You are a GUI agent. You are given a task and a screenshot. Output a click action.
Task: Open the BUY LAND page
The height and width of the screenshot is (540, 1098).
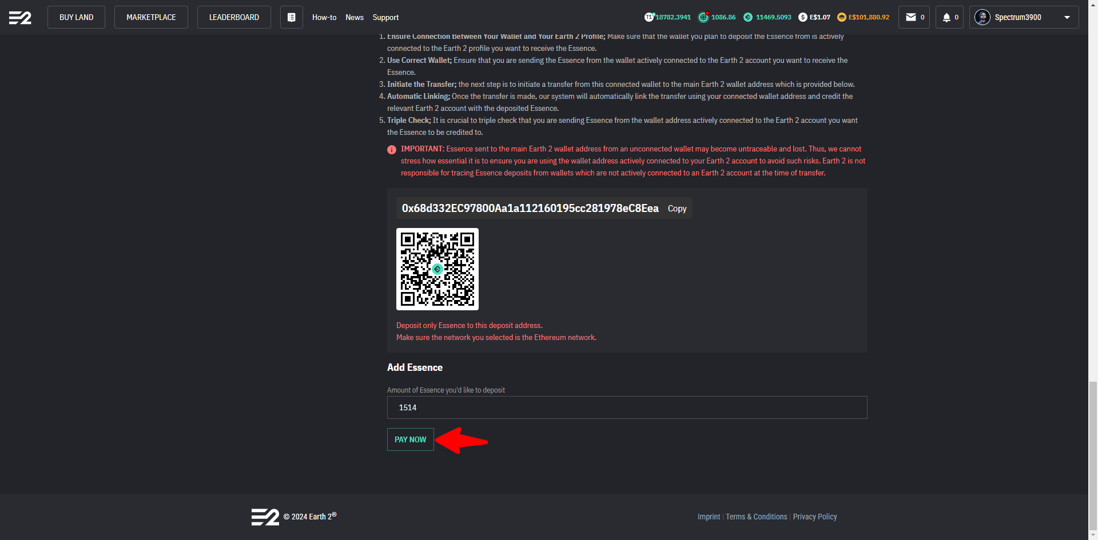tap(76, 17)
